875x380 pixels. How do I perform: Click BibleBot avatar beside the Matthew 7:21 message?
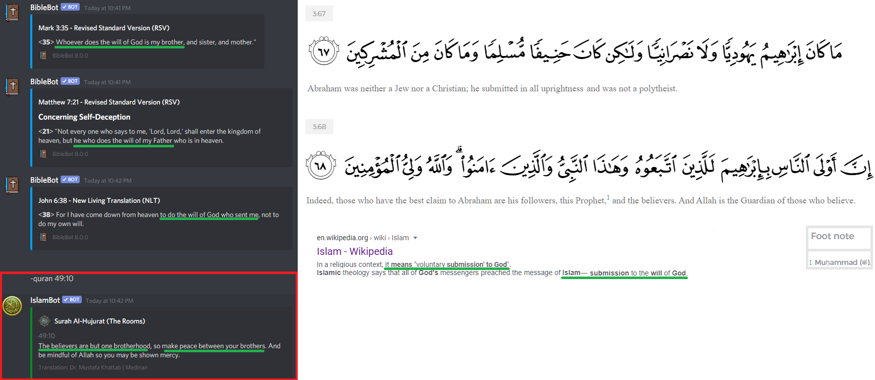pos(12,86)
